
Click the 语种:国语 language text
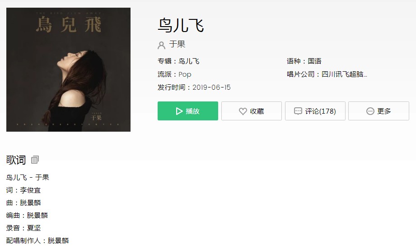click(x=304, y=61)
